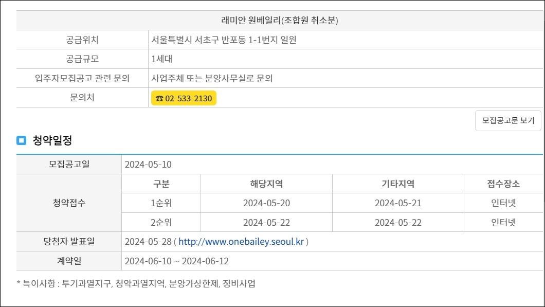Click the 공급위치 row label

click(82, 40)
